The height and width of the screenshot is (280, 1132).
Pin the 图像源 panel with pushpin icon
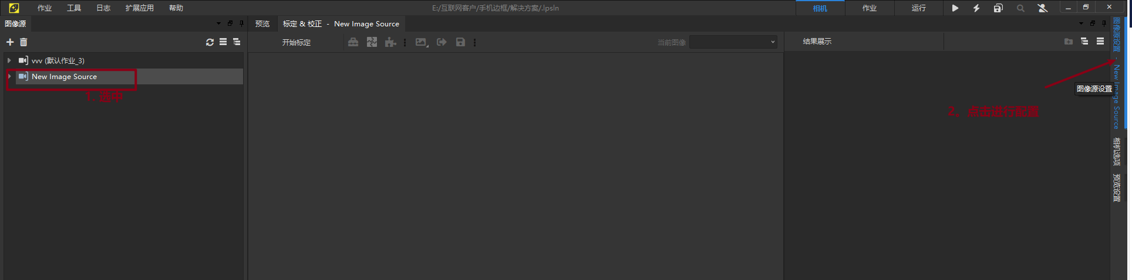pyautogui.click(x=241, y=24)
